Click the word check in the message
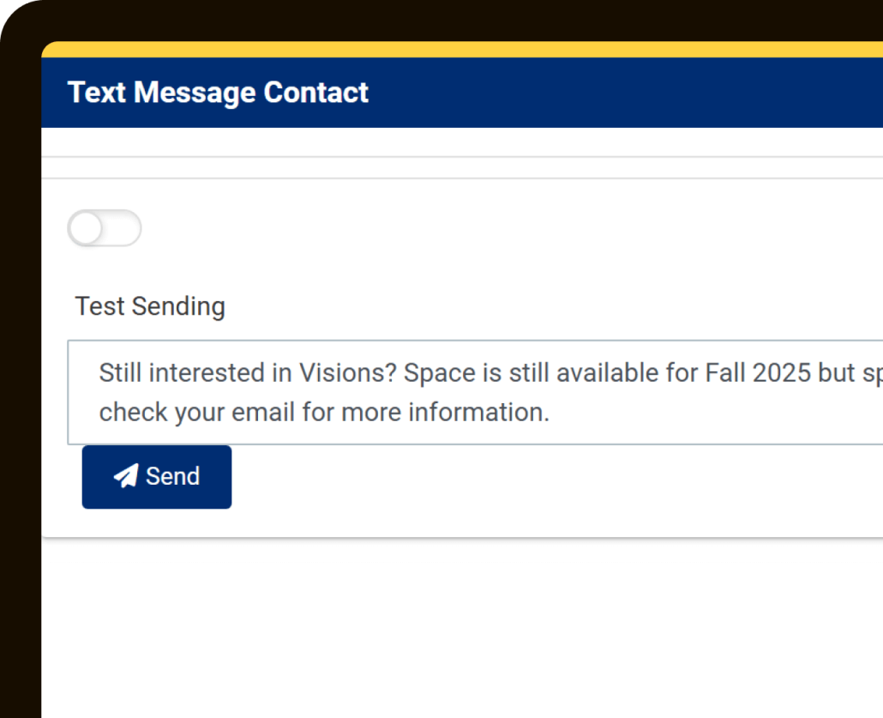Screen dimensions: 883x718 tap(133, 413)
